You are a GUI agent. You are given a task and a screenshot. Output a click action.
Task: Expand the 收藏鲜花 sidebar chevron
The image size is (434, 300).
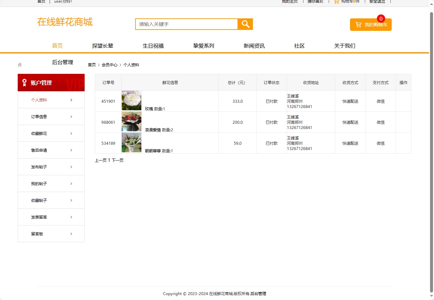pyautogui.click(x=71, y=134)
